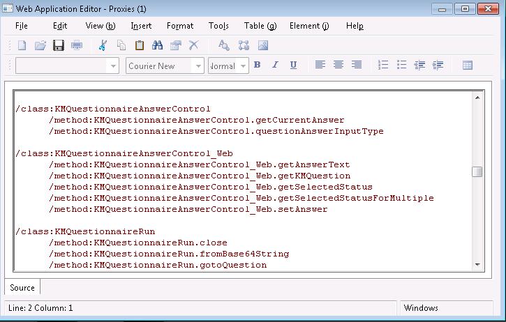Open the Table (g) menu
The image size is (506, 322).
click(x=260, y=26)
